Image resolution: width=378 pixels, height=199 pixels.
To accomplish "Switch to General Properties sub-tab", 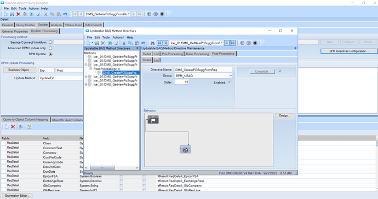I will pyautogui.click(x=15, y=31).
